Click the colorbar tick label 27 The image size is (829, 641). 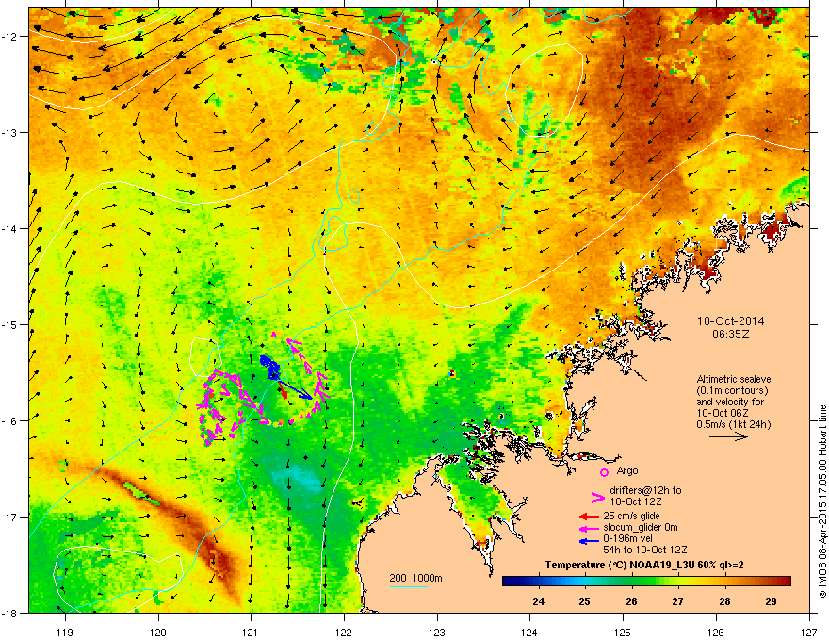677,601
